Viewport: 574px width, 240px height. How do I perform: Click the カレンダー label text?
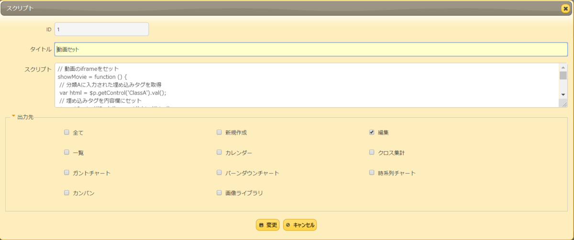(x=239, y=153)
